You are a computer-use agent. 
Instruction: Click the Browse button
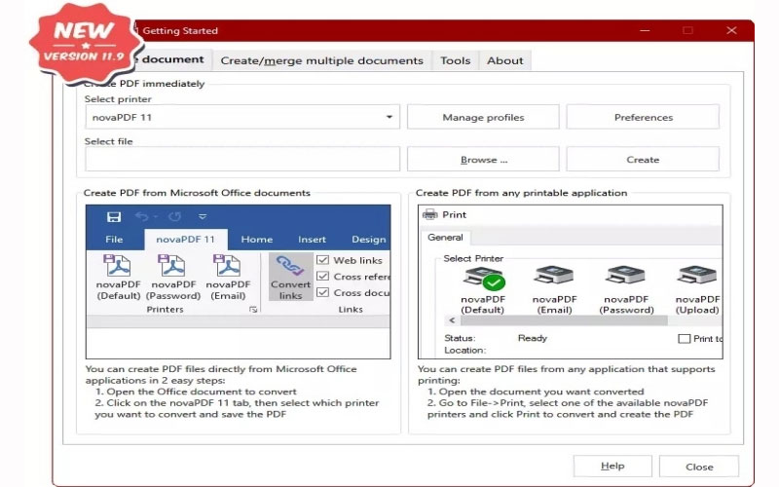pos(483,160)
